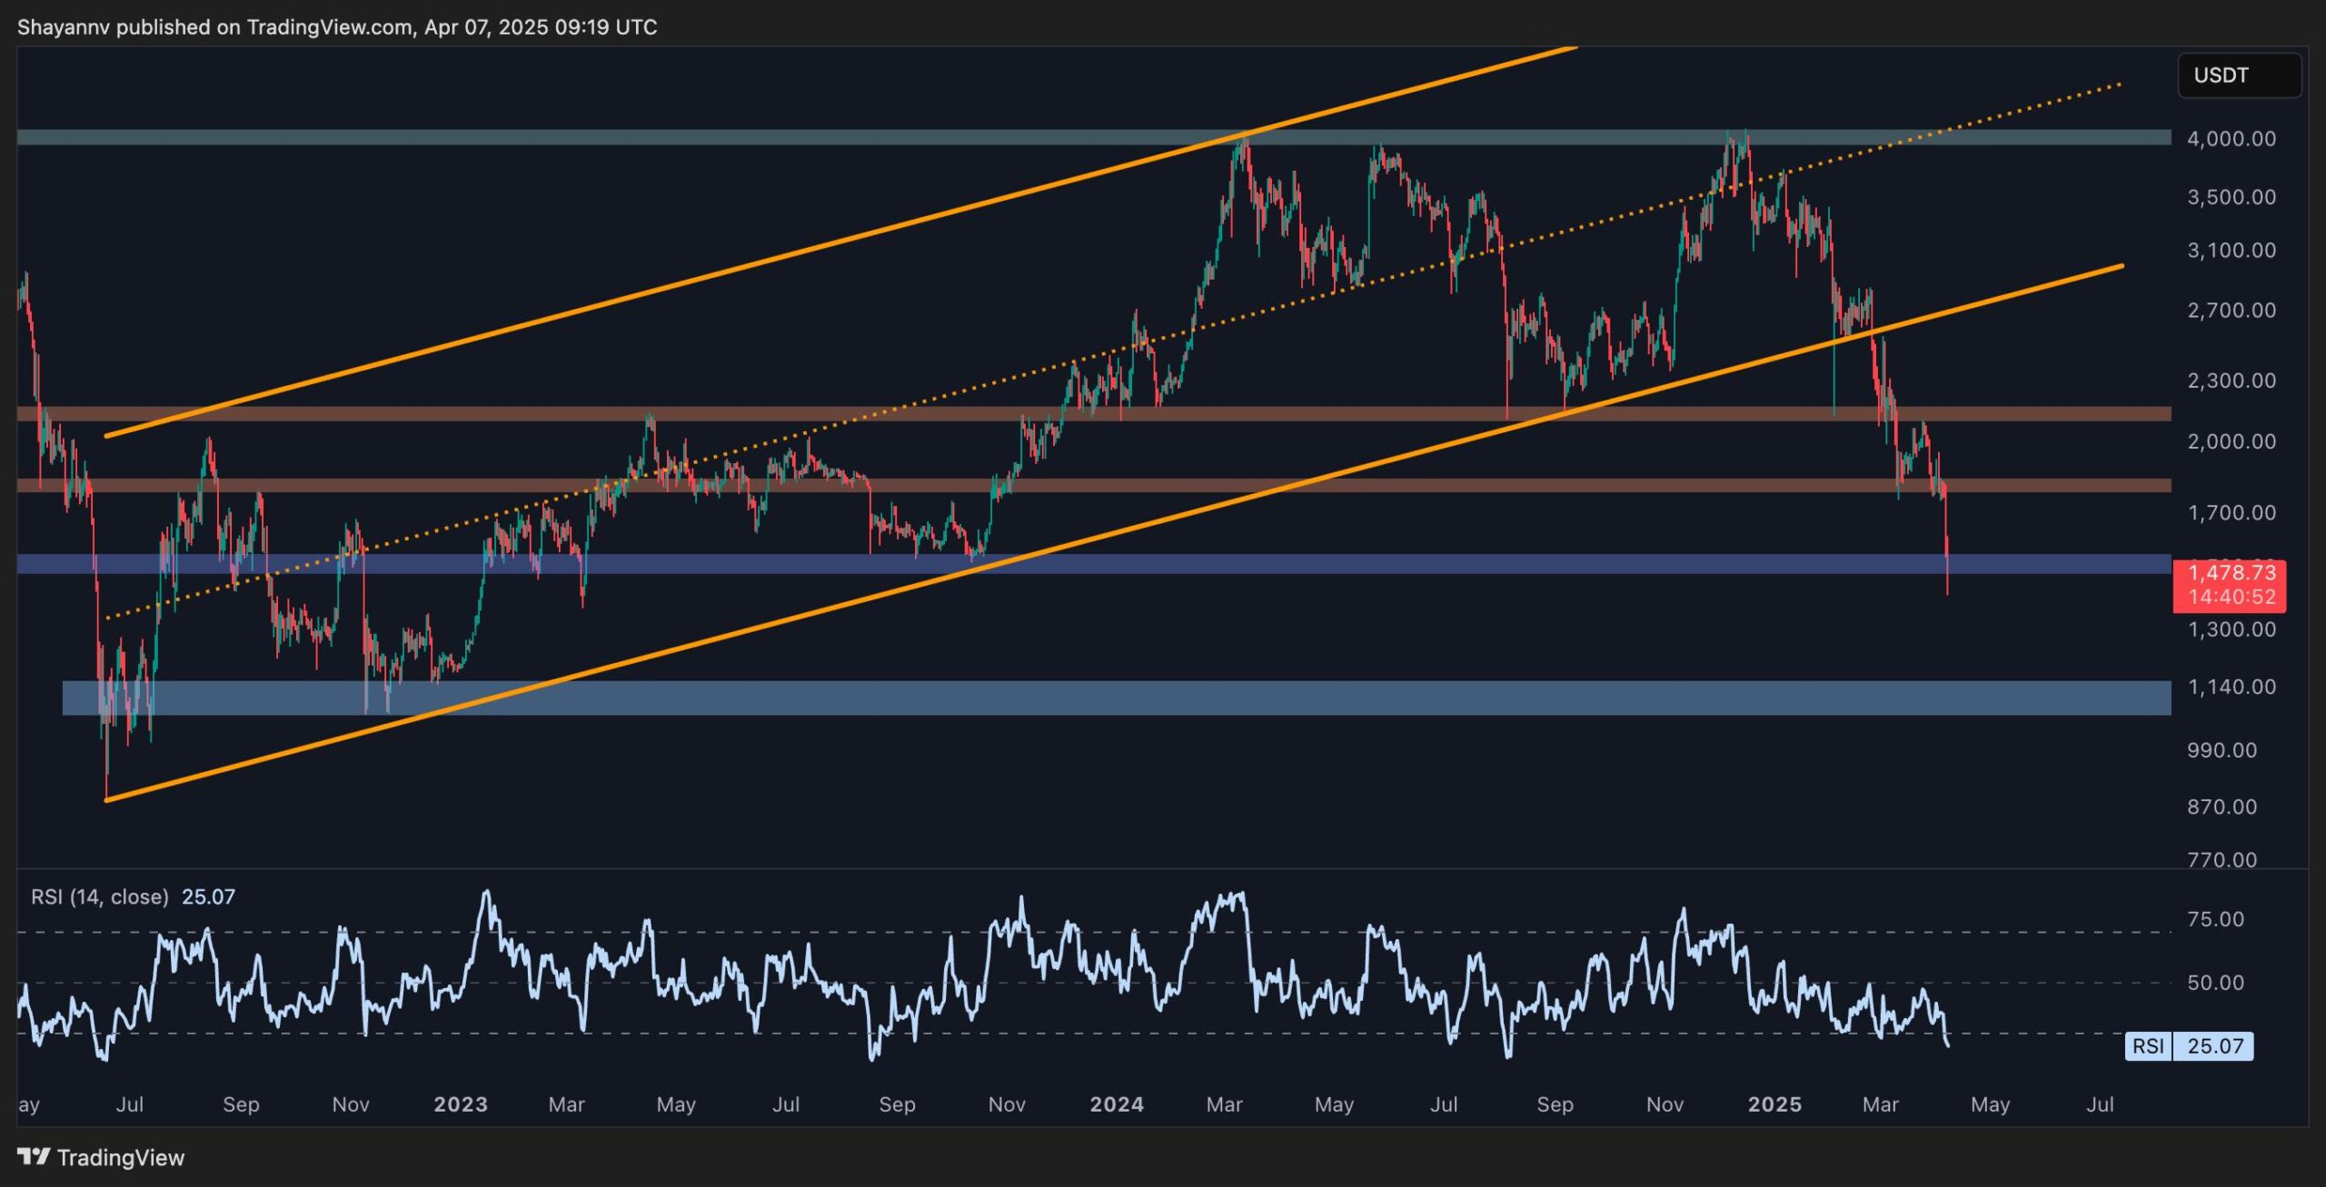This screenshot has height=1187, width=2326.
Task: Click the TradingView text beside the logo
Action: pos(121,1157)
